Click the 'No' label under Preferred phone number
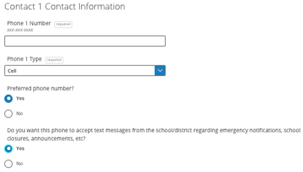Screen dimensions: 303x172 (x=19, y=113)
